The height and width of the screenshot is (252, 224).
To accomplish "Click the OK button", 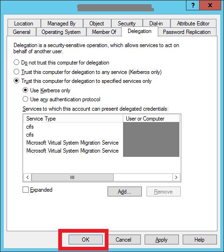I will pyautogui.click(x=85, y=240).
